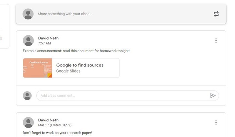Image resolution: width=235 pixels, height=137 pixels.
Task: Click the partial card at the left edge
Action: pyautogui.click(x=4, y=27)
